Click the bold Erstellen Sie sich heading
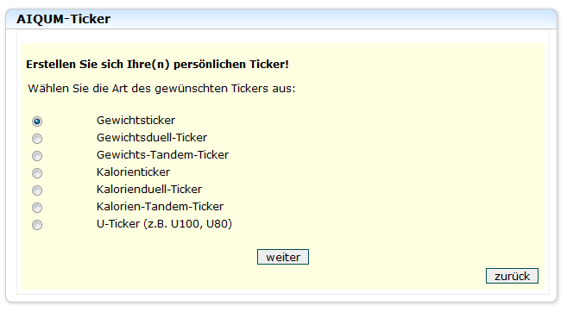 (x=157, y=65)
